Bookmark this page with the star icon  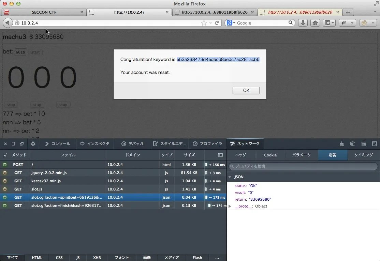[204, 23]
